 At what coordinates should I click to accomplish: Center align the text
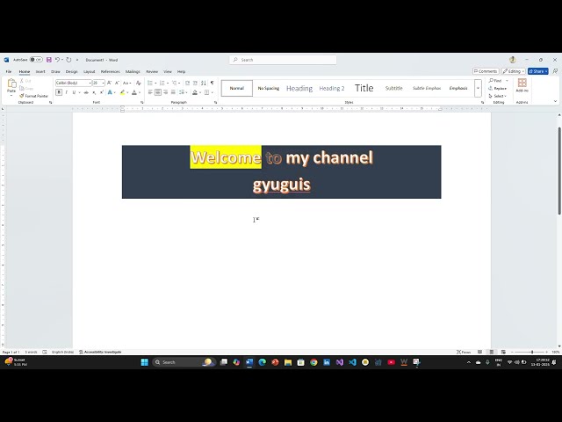(x=158, y=92)
